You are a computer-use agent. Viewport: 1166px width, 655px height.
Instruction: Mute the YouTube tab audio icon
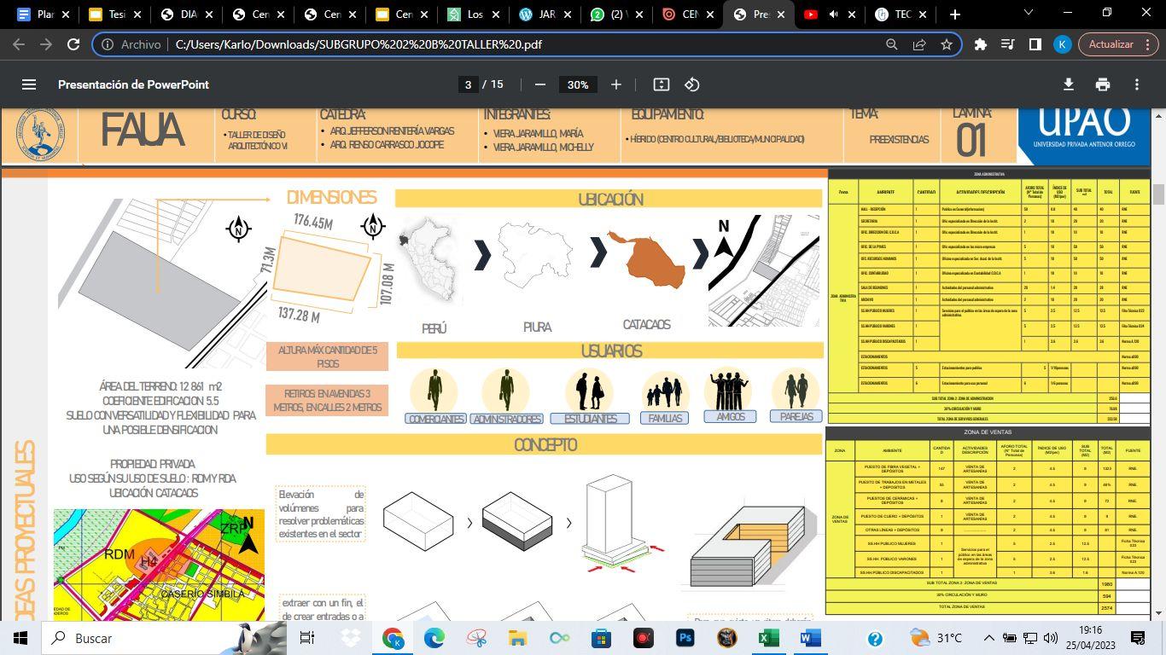pyautogui.click(x=833, y=14)
